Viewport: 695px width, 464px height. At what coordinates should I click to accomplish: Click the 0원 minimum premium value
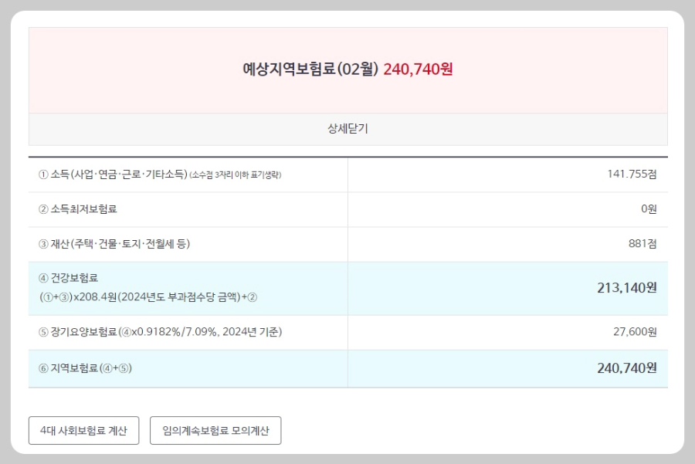(x=649, y=208)
